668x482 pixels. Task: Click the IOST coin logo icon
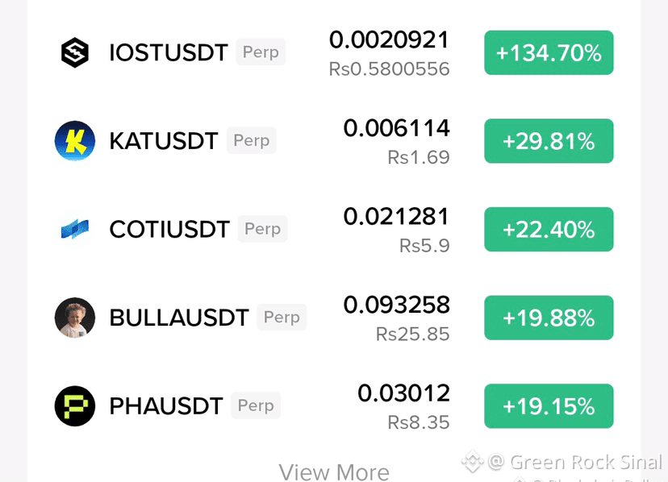pos(75,52)
